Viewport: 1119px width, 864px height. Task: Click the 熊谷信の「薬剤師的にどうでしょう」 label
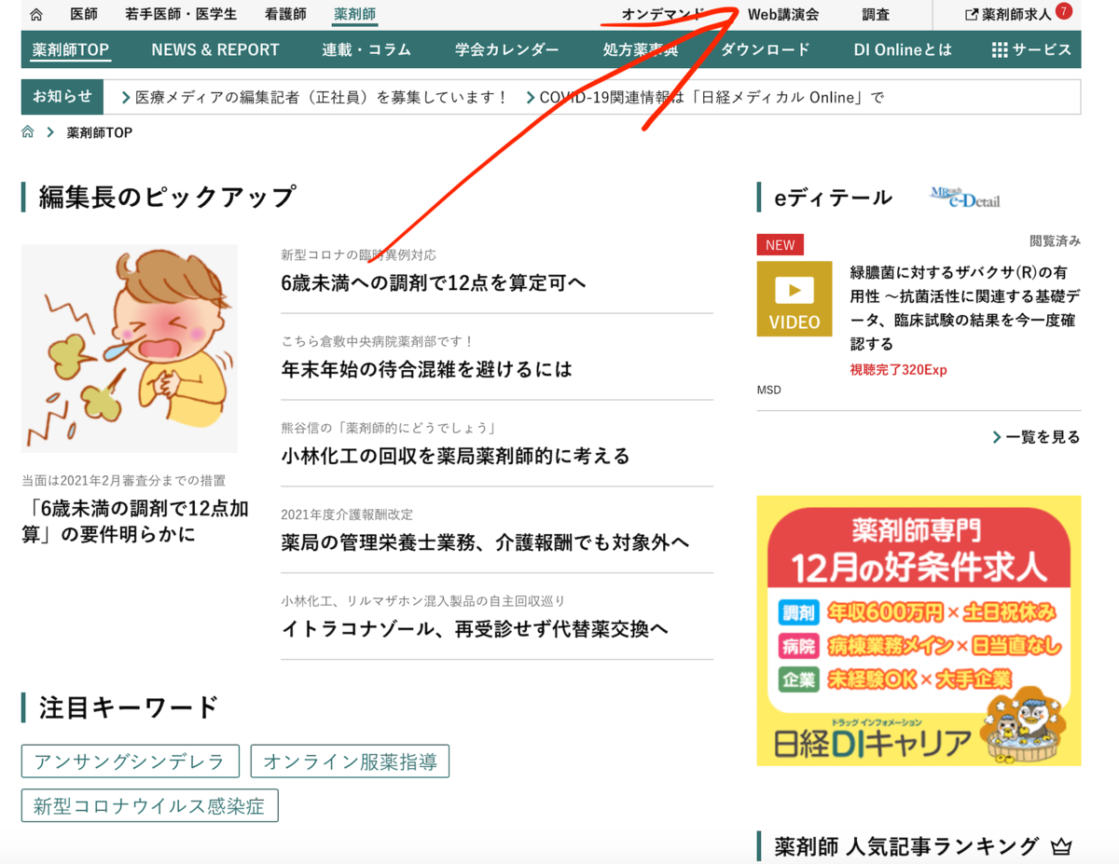coord(389,428)
